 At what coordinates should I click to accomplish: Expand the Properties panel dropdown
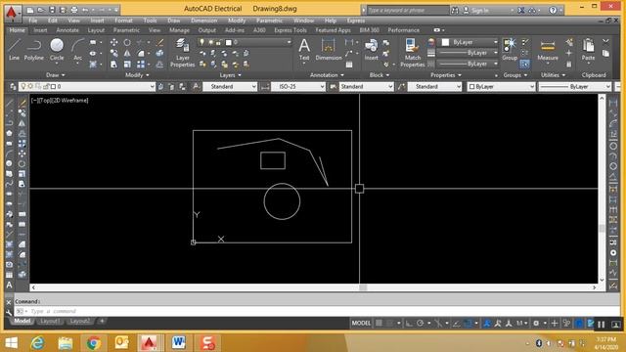446,75
